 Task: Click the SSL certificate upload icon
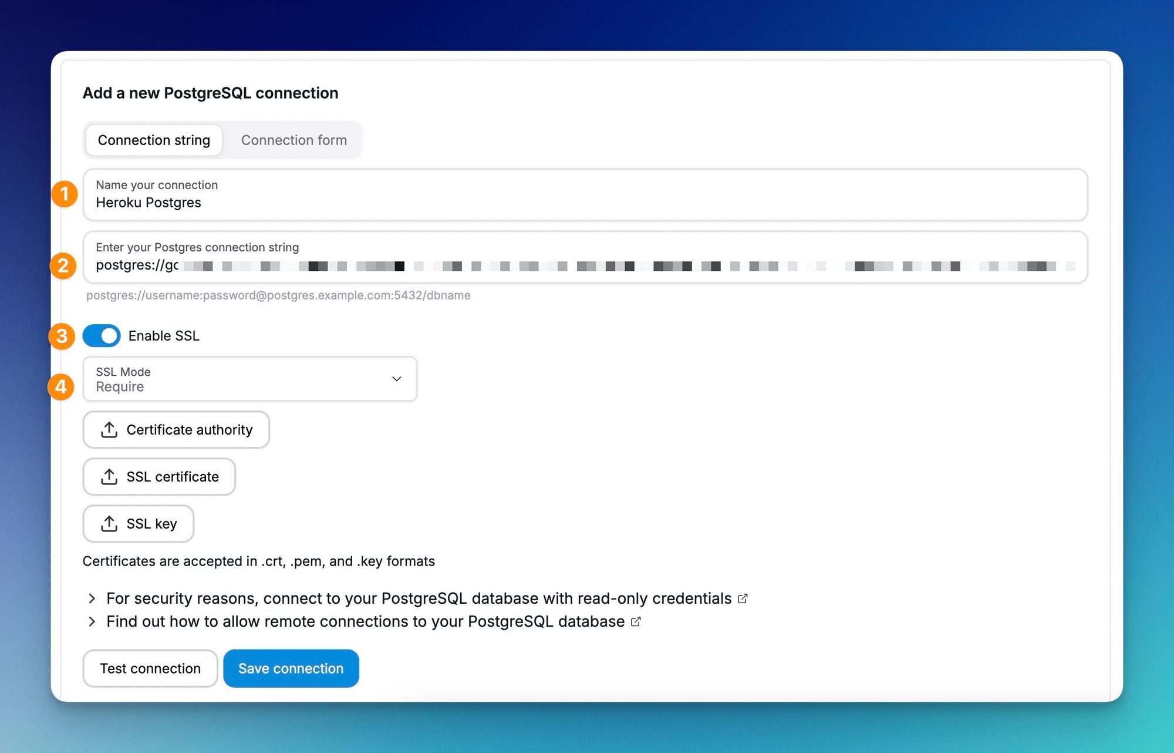pos(110,476)
